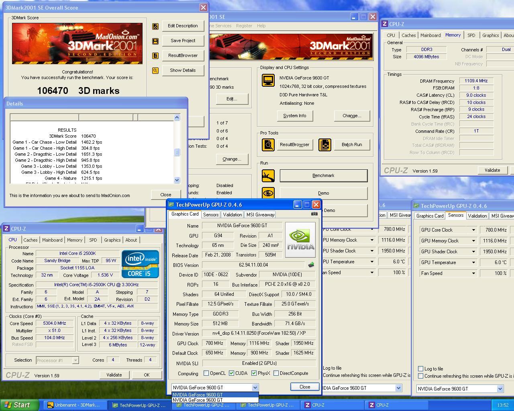Click the System Info button
Viewport: 514px width, 411px height.
[294, 116]
